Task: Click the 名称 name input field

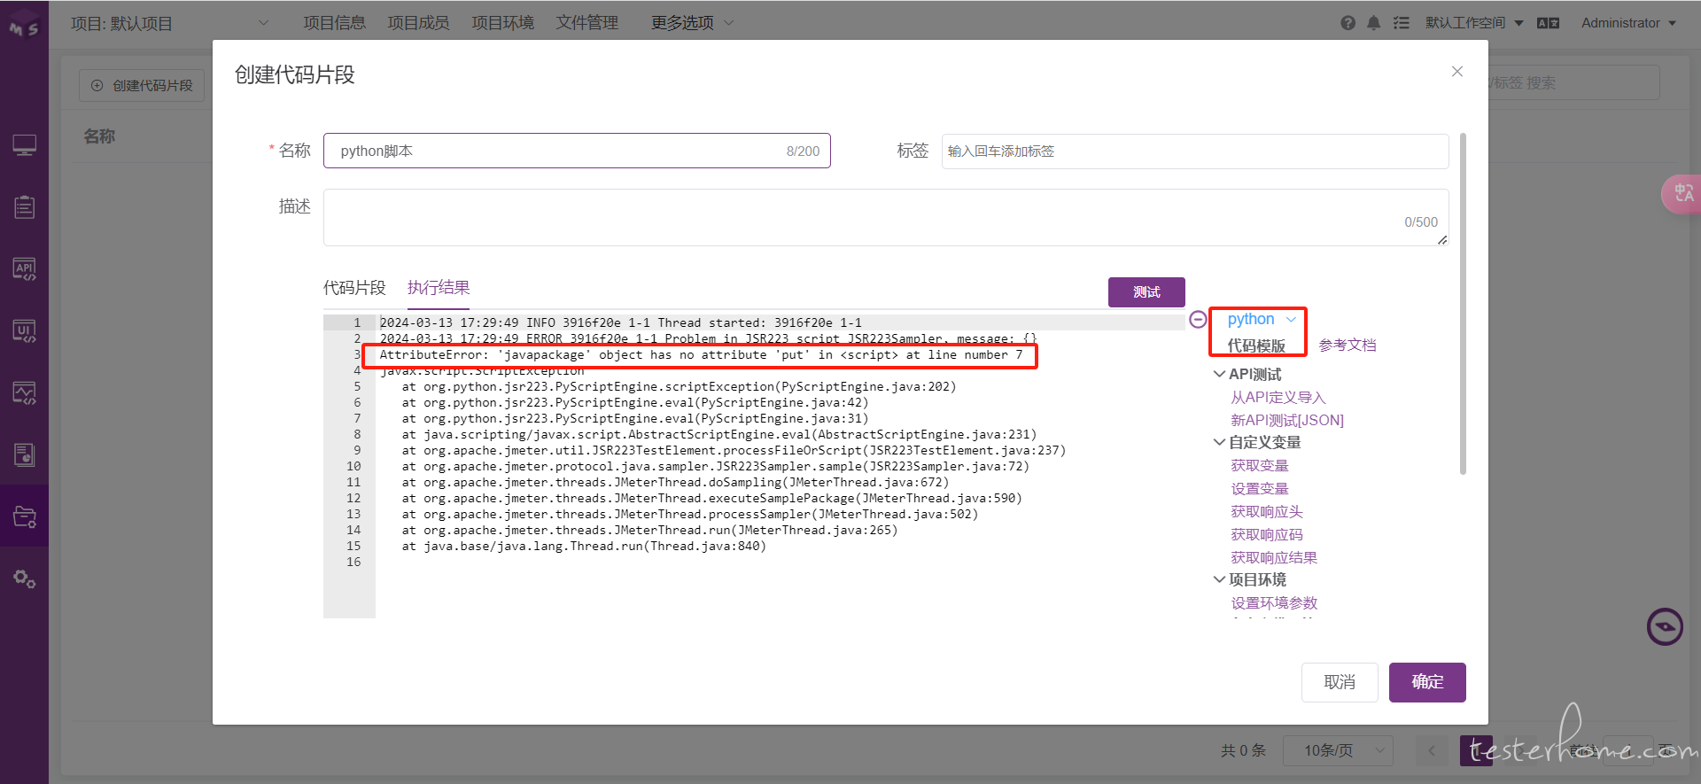Action: pos(577,151)
